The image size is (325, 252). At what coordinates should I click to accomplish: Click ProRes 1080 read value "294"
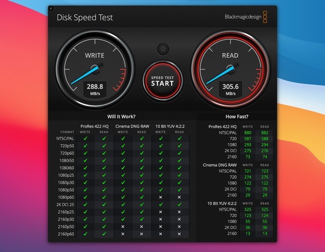(x=265, y=145)
